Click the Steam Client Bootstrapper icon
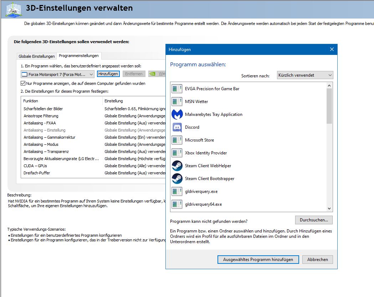The image size is (374, 297). tap(177, 179)
